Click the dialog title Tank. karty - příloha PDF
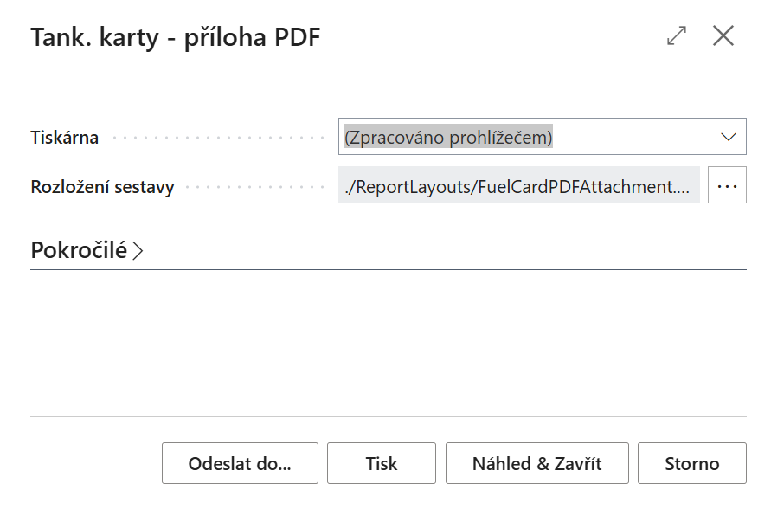 point(176,37)
